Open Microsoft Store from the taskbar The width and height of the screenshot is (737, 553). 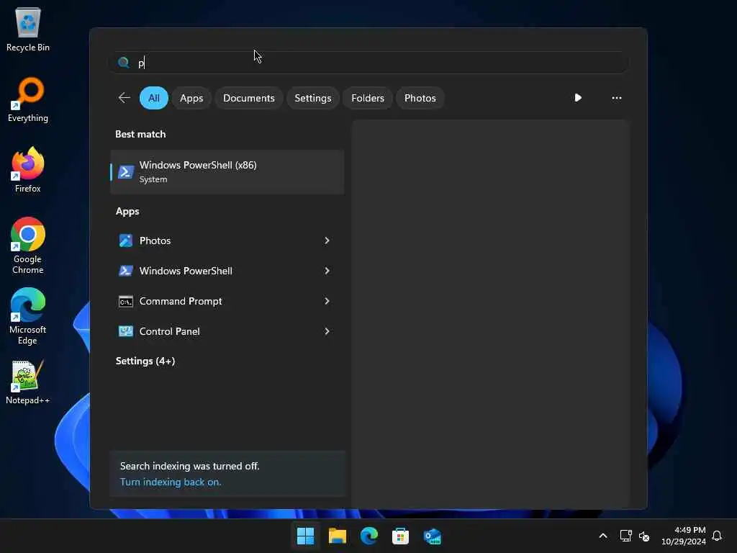(x=400, y=536)
